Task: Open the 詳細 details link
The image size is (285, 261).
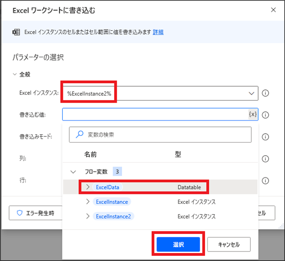Action: click(158, 32)
